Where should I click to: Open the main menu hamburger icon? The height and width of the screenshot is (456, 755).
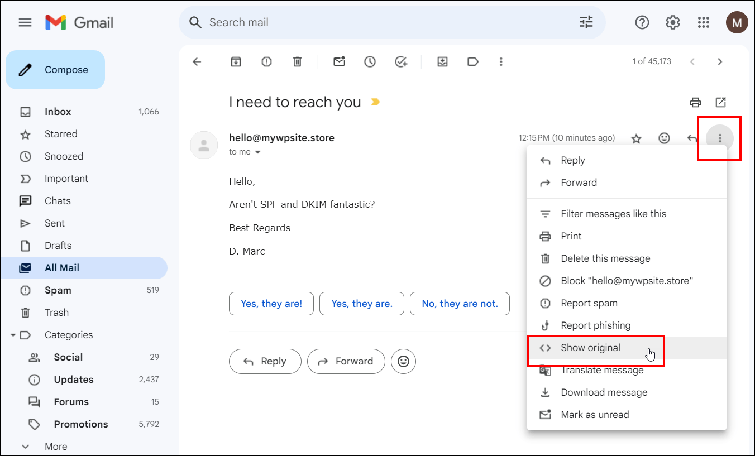pos(25,22)
